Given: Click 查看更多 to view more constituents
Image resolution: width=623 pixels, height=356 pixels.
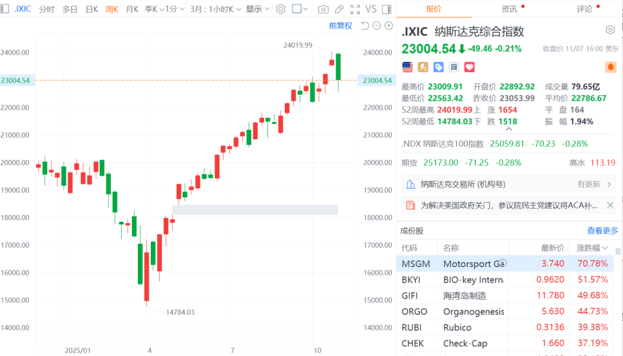Looking at the screenshot, I should pos(602,231).
